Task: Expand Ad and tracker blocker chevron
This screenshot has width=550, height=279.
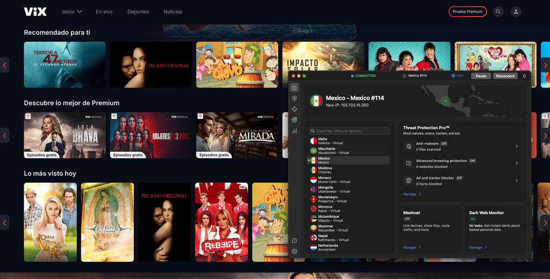Action: [517, 181]
